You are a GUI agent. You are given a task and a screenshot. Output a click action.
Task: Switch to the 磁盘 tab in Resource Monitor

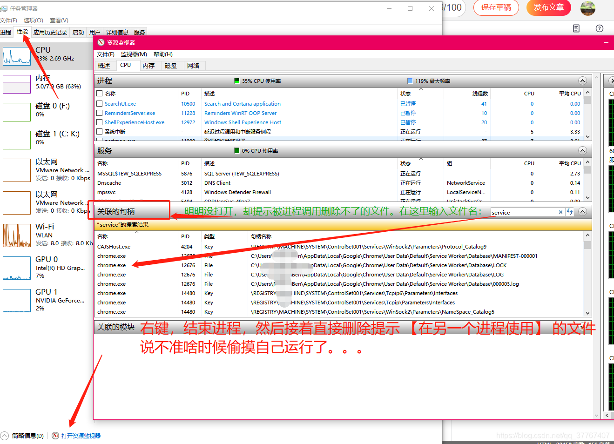coord(171,66)
